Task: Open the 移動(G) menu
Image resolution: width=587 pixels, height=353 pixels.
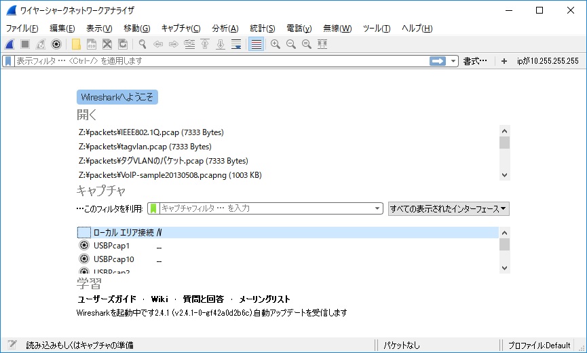Action: pos(137,29)
